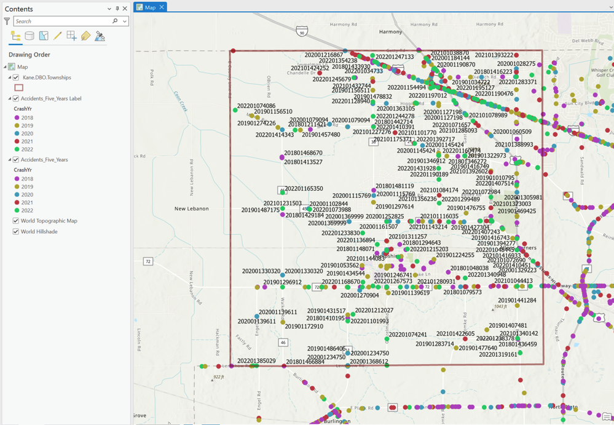Select List By Selection icon
Viewport: 614px width, 425px height.
[44, 36]
